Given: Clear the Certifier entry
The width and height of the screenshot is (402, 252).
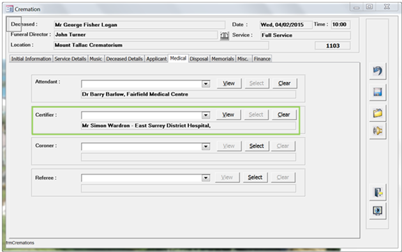Looking at the screenshot, I should [x=284, y=115].
